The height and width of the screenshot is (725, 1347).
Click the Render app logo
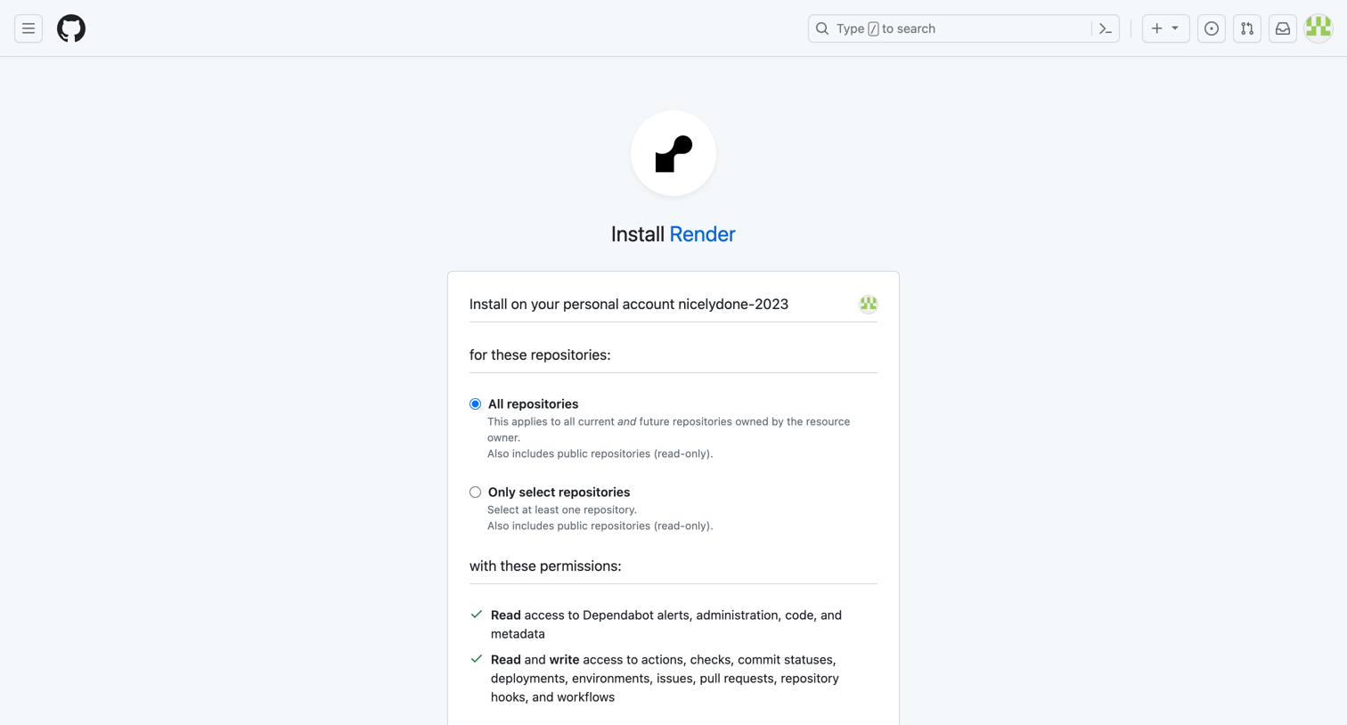(673, 153)
